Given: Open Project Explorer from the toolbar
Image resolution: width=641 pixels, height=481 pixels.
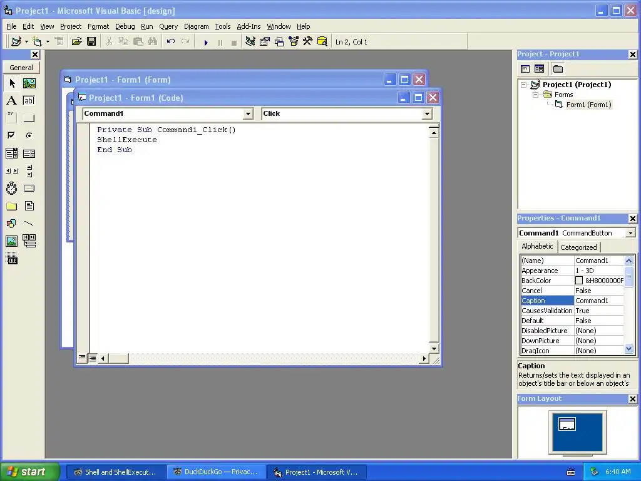Looking at the screenshot, I should pyautogui.click(x=250, y=42).
